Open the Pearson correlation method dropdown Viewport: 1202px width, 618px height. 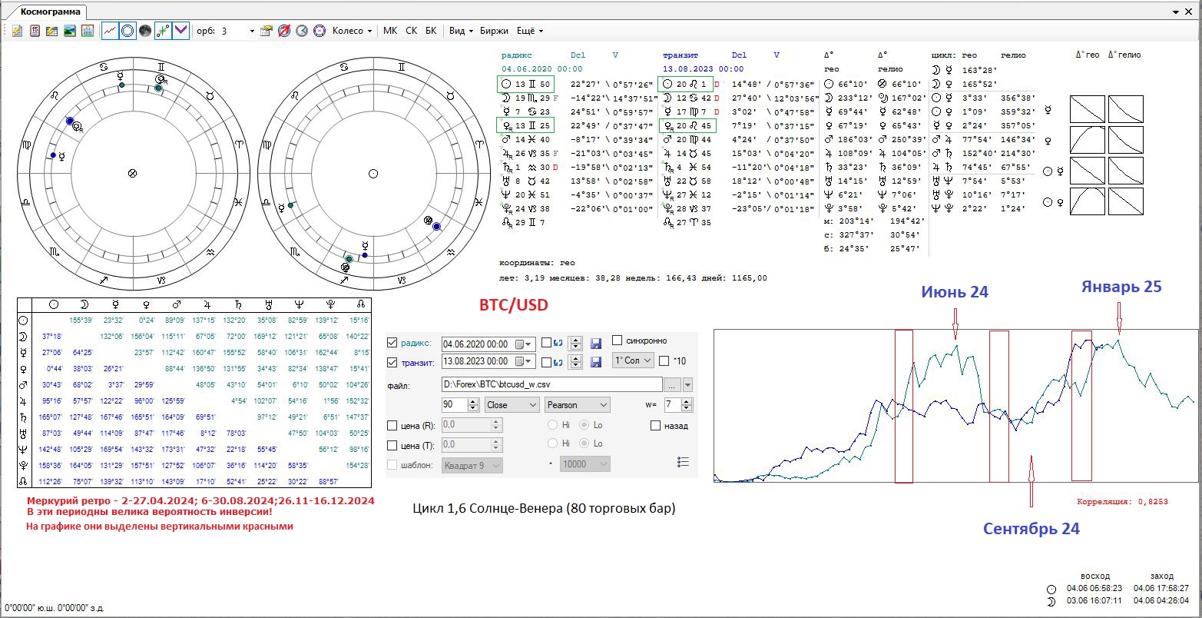[578, 405]
